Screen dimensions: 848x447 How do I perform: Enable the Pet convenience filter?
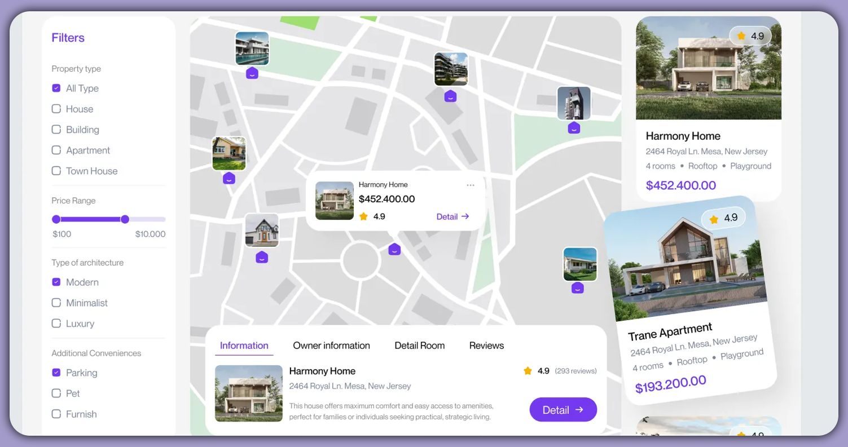click(x=56, y=393)
